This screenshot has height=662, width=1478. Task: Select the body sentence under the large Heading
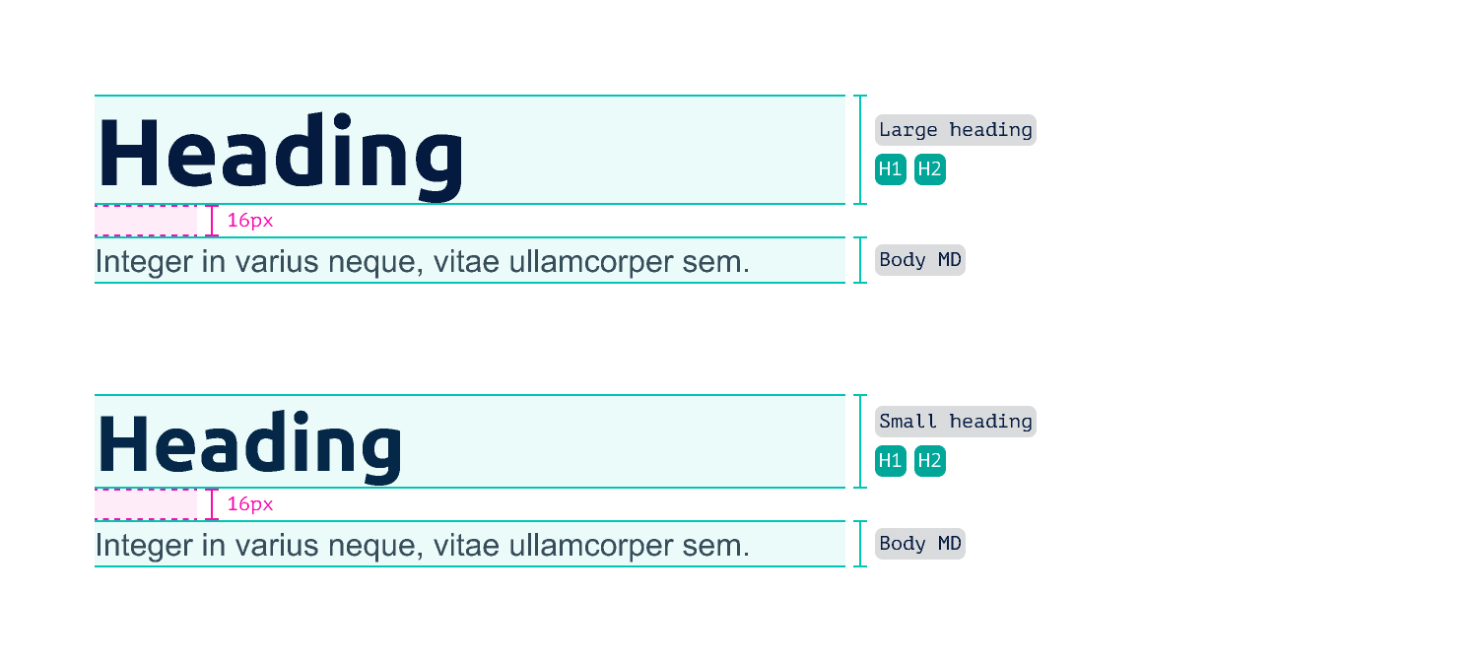pyautogui.click(x=422, y=262)
